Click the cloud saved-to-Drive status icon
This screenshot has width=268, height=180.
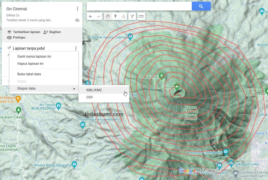(x=77, y=20)
